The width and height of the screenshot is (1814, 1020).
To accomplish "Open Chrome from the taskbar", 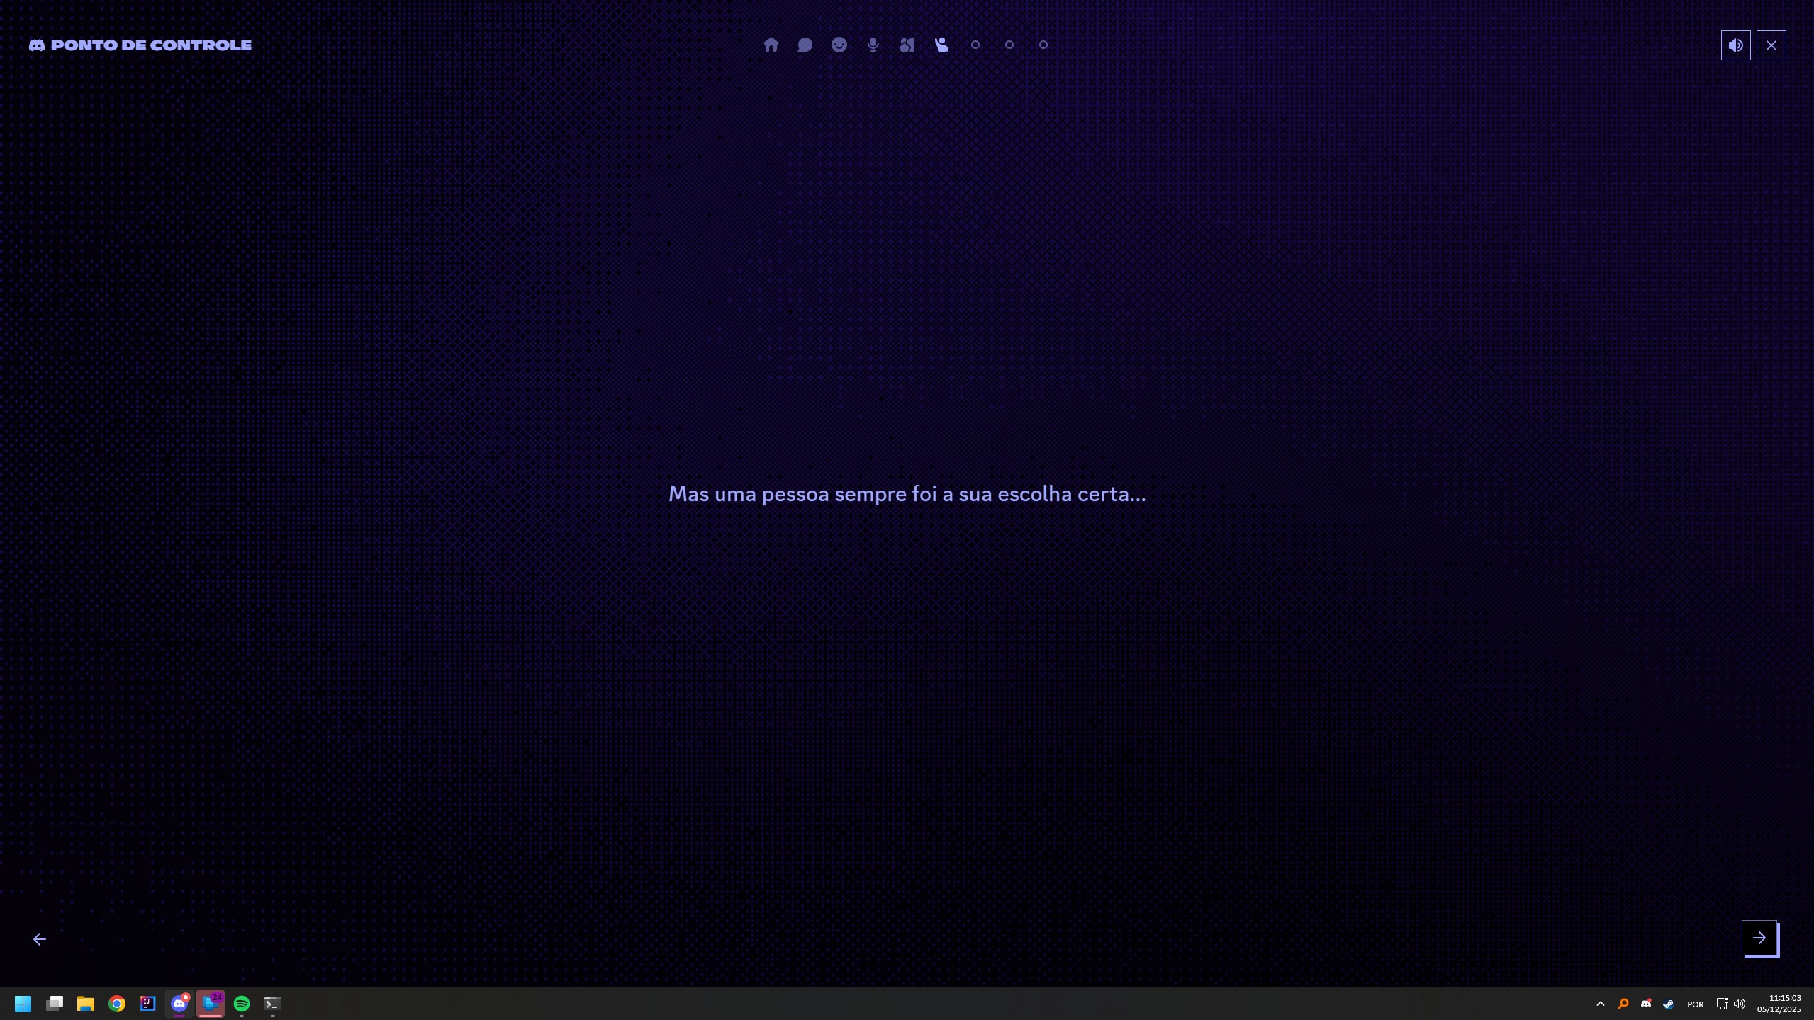I will coord(117,1003).
